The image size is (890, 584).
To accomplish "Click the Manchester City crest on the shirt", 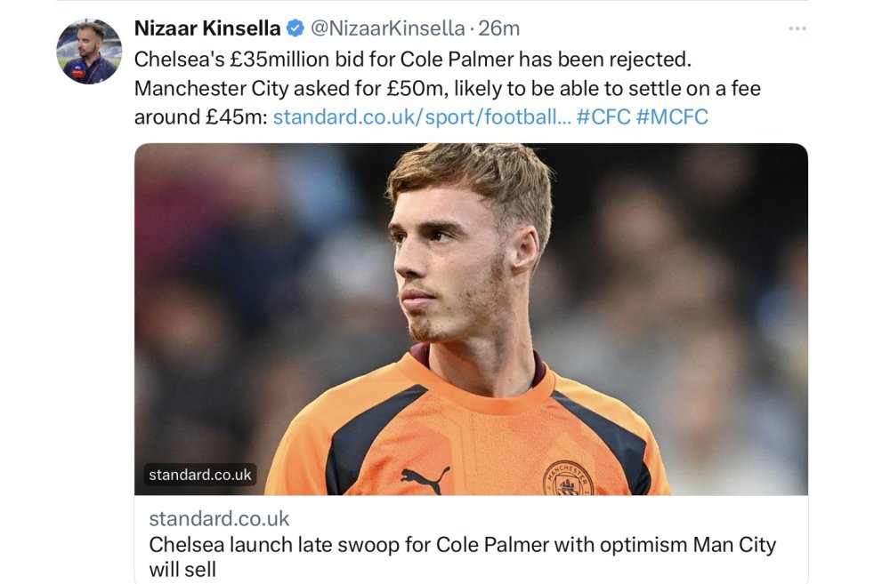I will coord(568,478).
